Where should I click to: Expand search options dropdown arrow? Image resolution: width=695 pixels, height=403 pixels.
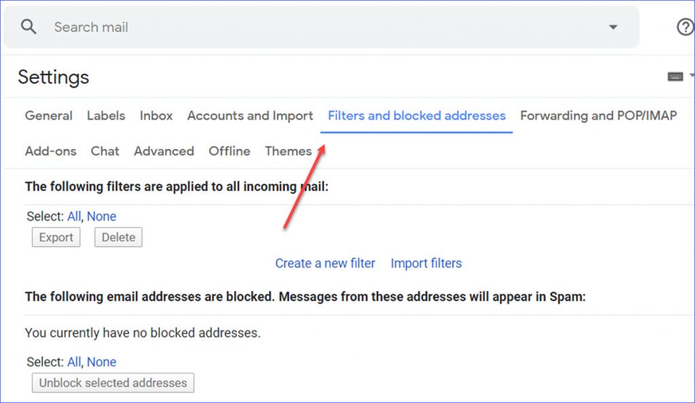pos(613,27)
